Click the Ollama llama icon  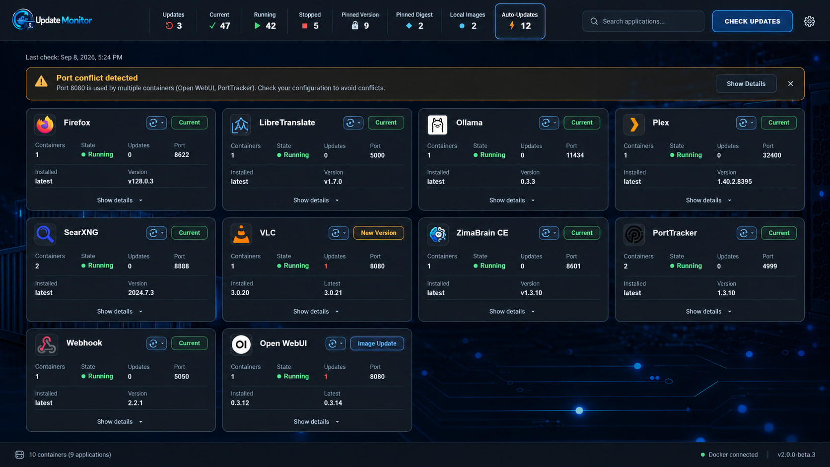pos(437,125)
